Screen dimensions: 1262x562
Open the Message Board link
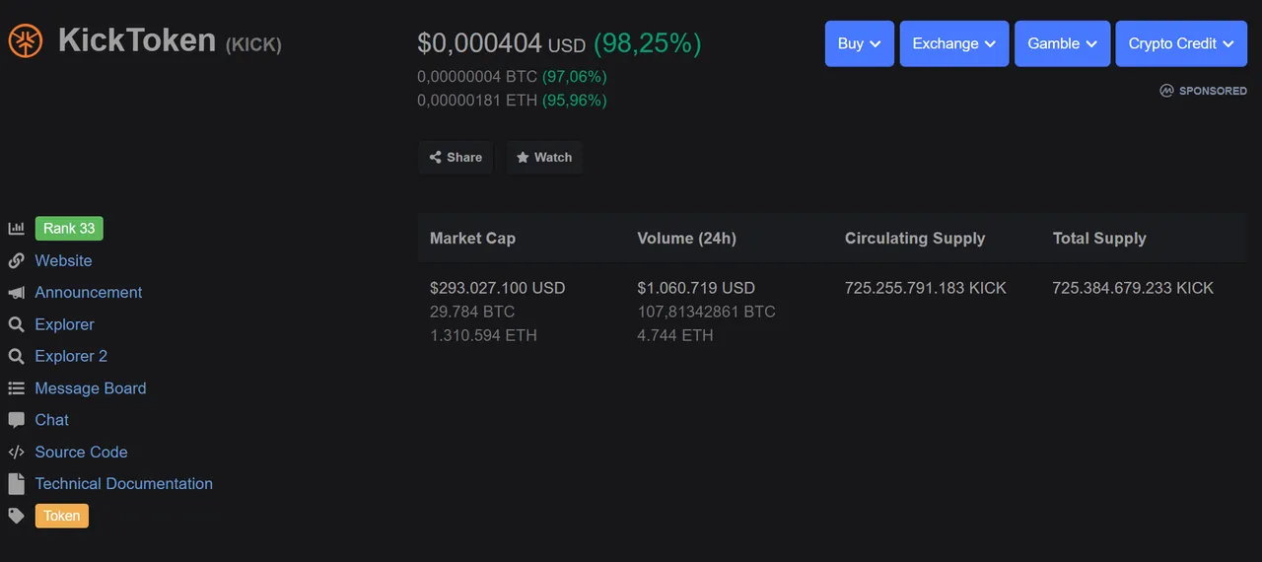coord(91,388)
